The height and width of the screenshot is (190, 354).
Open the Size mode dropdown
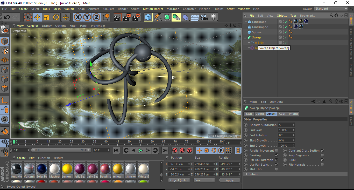(x=205, y=180)
